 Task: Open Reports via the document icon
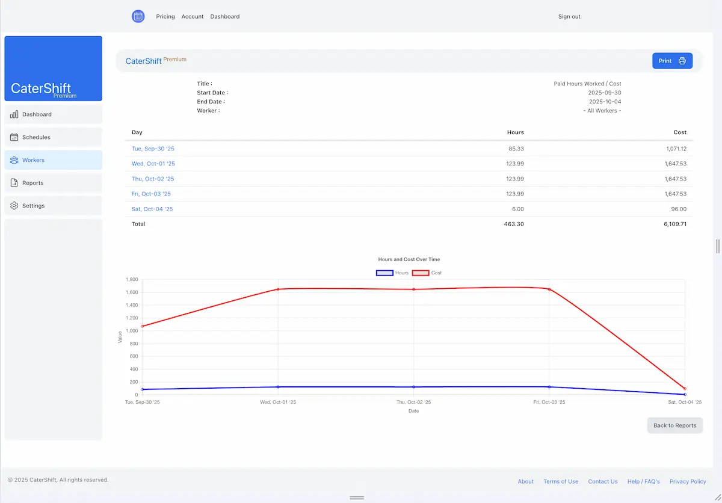coord(13,183)
